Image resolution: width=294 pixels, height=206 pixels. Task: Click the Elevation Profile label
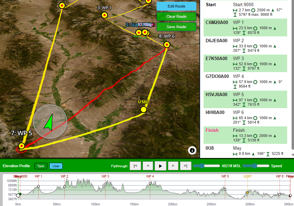16,166
